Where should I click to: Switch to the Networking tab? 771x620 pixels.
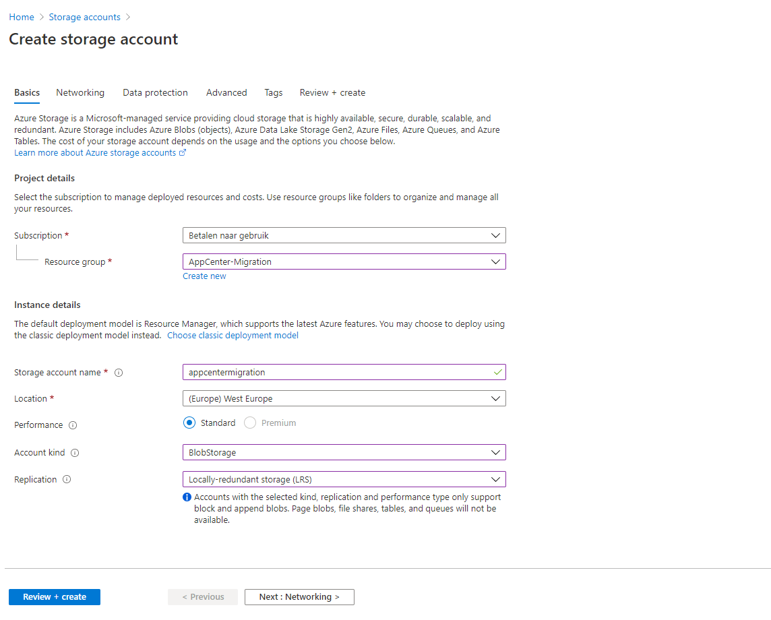tap(80, 93)
